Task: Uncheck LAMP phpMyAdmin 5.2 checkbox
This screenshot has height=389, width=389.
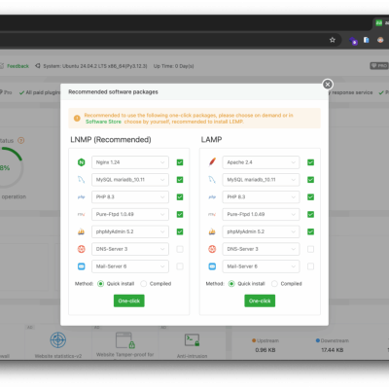Action: point(310,231)
